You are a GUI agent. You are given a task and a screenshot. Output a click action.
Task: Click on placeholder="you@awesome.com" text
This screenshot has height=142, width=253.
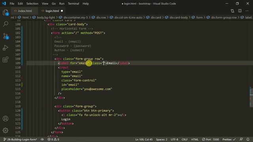click(x=87, y=89)
